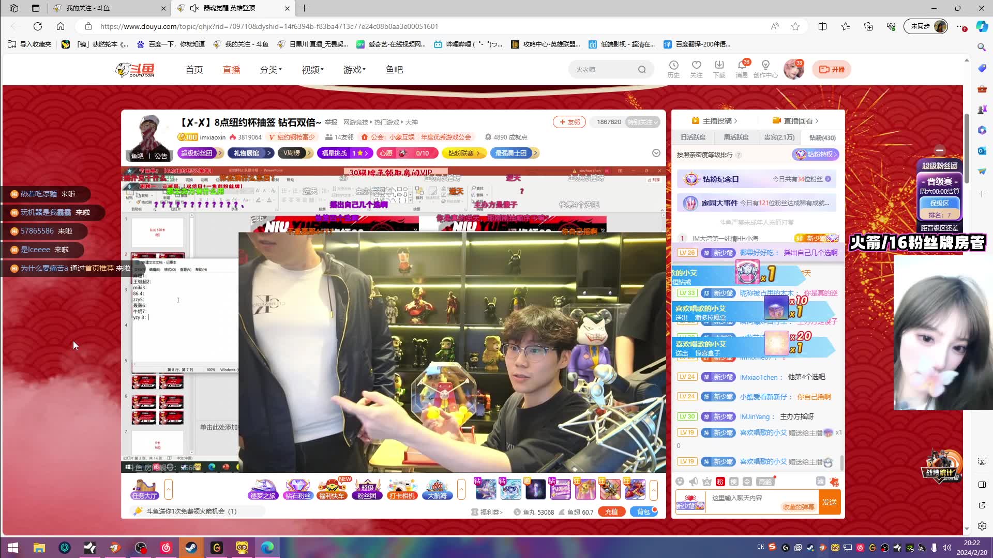Expand 钻粉 (Diamond Fan) rankings section
This screenshot has width=993, height=558.
tap(822, 137)
